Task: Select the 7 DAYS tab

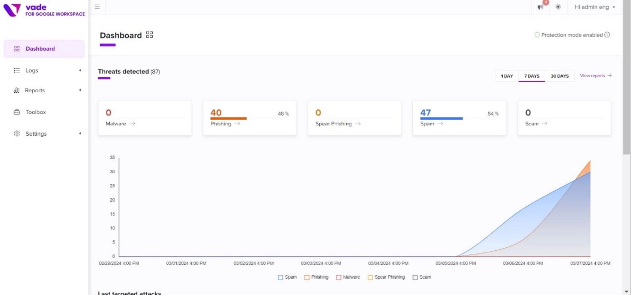Action: (x=532, y=76)
